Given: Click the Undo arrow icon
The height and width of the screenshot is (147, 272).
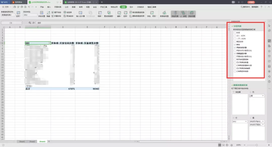Looking at the screenshot, I should pos(29,7).
